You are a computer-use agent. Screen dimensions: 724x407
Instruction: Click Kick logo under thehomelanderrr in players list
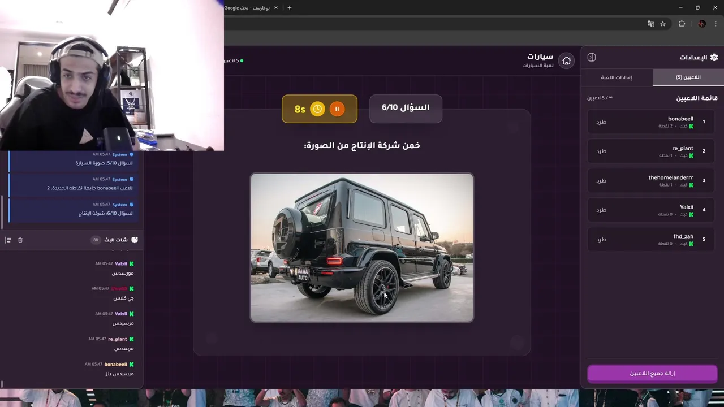coord(691,185)
